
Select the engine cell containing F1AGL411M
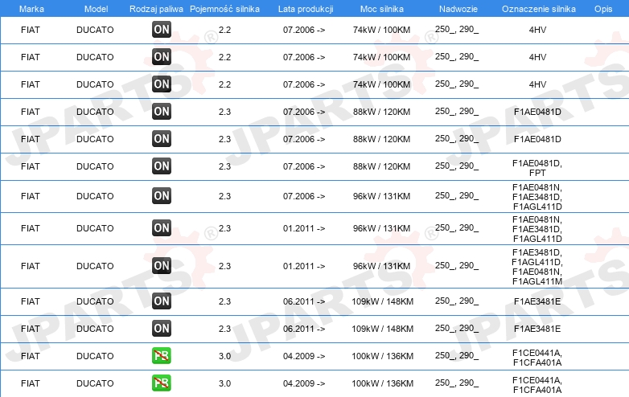pyautogui.click(x=537, y=267)
